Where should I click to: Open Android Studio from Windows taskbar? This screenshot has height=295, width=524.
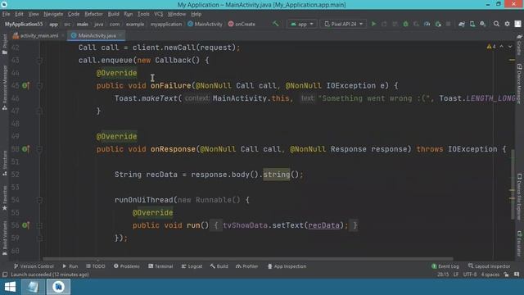point(58,287)
